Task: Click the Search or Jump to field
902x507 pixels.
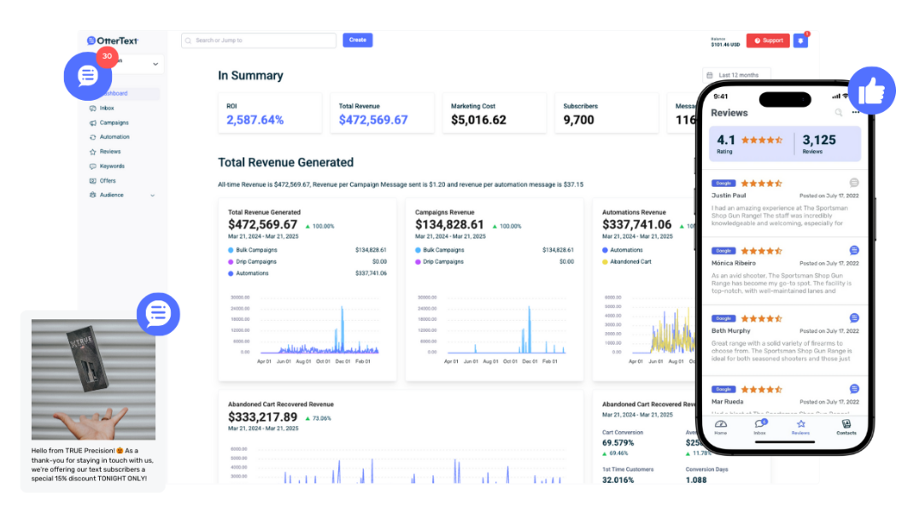Action: coord(256,40)
